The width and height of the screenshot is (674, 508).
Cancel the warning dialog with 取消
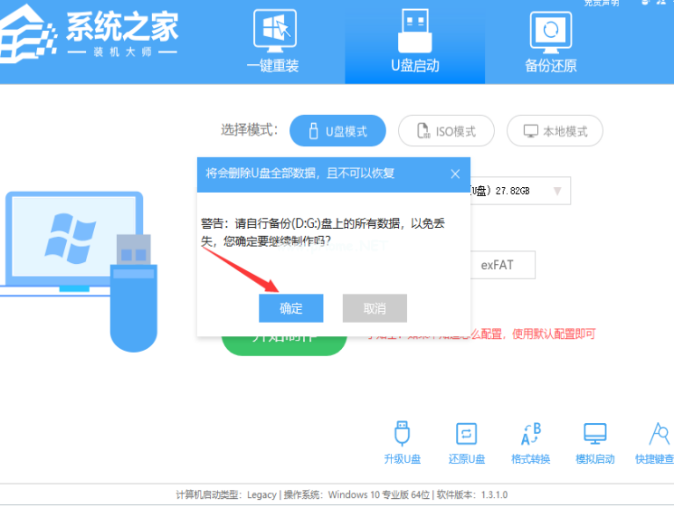375,308
